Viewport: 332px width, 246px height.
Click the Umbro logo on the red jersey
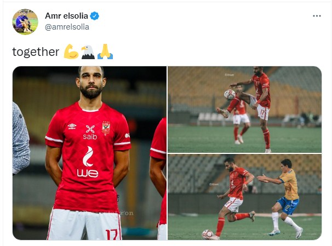point(72,127)
